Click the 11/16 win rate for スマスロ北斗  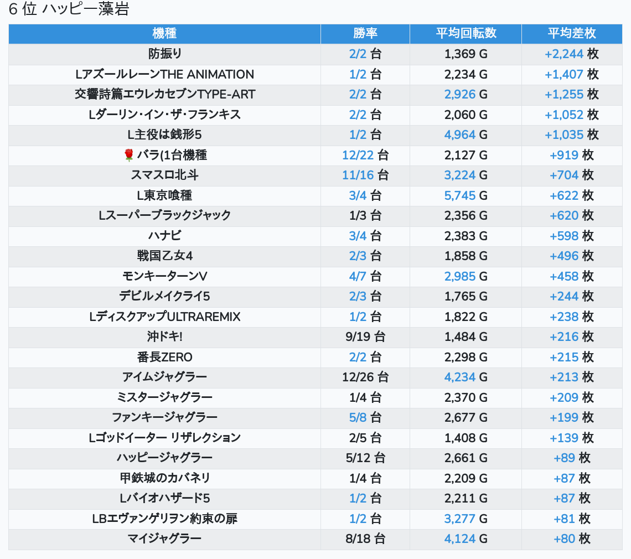pyautogui.click(x=358, y=175)
